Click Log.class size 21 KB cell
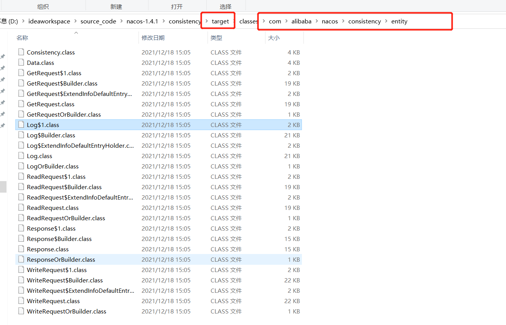Image resolution: width=506 pixels, height=325 pixels. 292,156
